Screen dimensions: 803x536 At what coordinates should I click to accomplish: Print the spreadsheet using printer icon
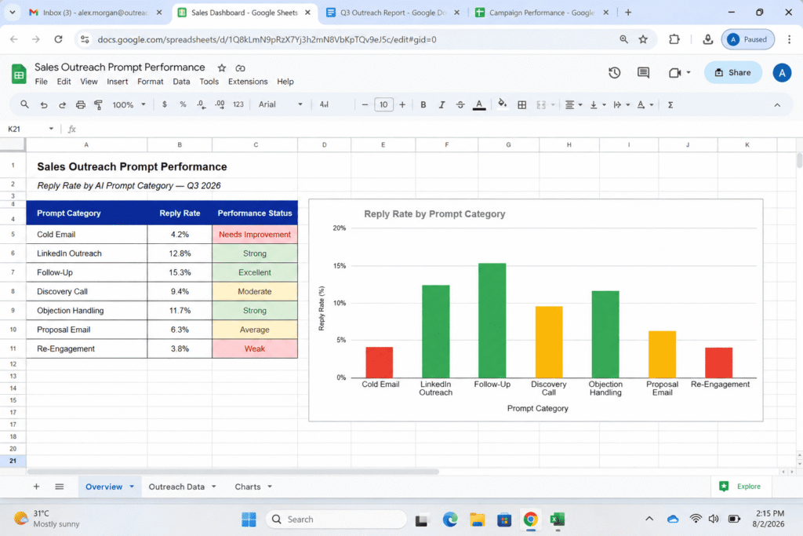[81, 104]
